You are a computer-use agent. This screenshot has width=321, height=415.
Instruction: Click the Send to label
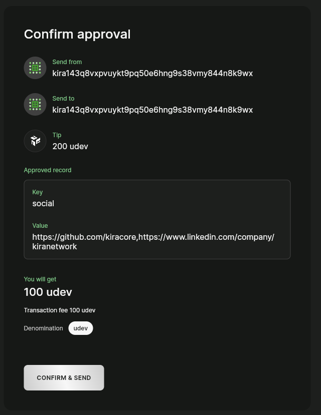pos(63,99)
